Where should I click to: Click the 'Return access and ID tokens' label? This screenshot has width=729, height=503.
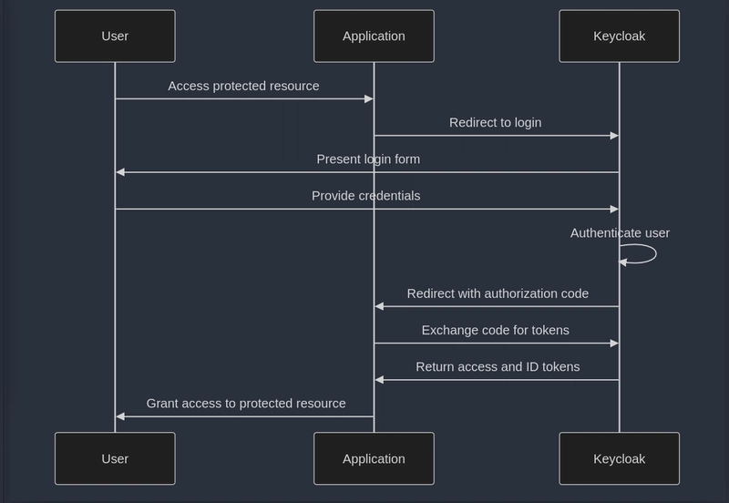pyautogui.click(x=498, y=367)
